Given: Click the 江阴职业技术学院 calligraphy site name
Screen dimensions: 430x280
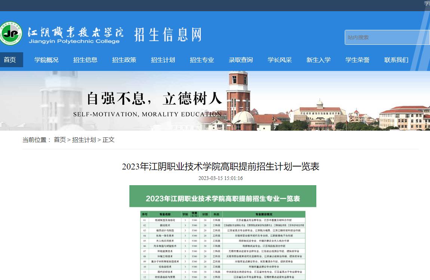Looking at the screenshot, I should coord(76,32).
